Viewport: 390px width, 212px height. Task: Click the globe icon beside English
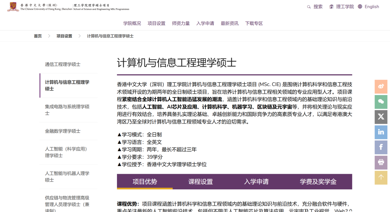click(359, 6)
